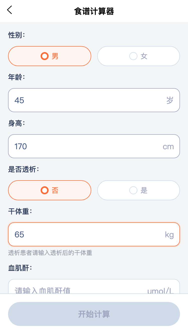This screenshot has width=188, height=334.
Task: Select 否 for dialysis
Action: [50, 190]
